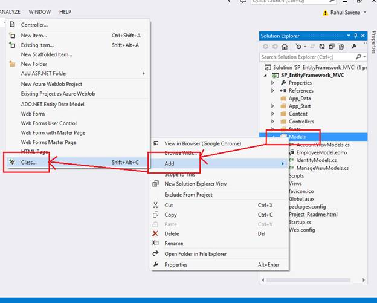Close the Solution Explorer panel
Screen dimensions: 377x303
[x=363, y=36]
